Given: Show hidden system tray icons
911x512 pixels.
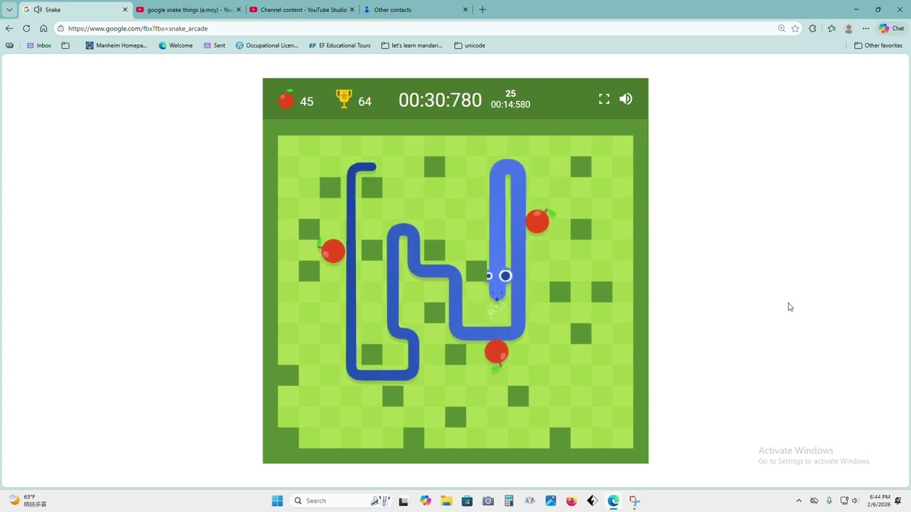Looking at the screenshot, I should pyautogui.click(x=799, y=501).
